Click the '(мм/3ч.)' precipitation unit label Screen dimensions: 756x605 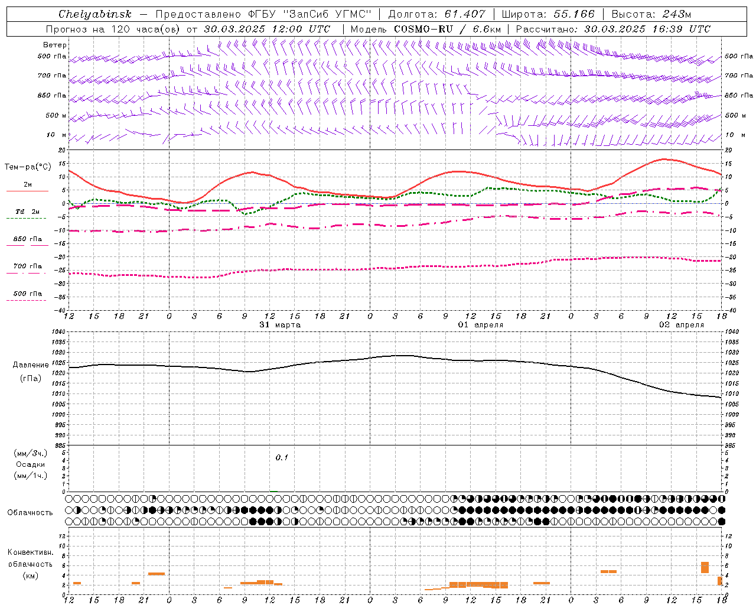click(x=31, y=453)
